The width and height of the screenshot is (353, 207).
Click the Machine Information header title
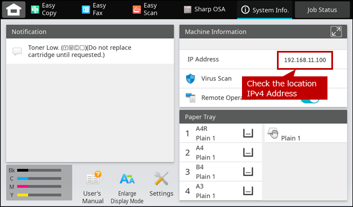[215, 32]
